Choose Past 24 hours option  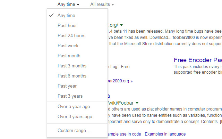click(77, 35)
